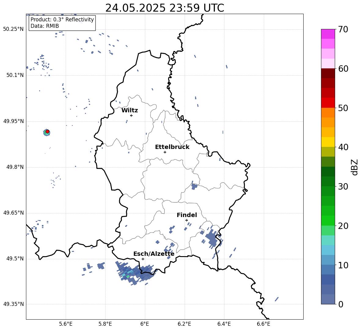Click the 50.1°N latitude label
The height and width of the screenshot is (330, 362).
tap(15, 75)
